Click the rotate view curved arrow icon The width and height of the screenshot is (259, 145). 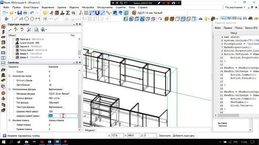click(x=159, y=19)
